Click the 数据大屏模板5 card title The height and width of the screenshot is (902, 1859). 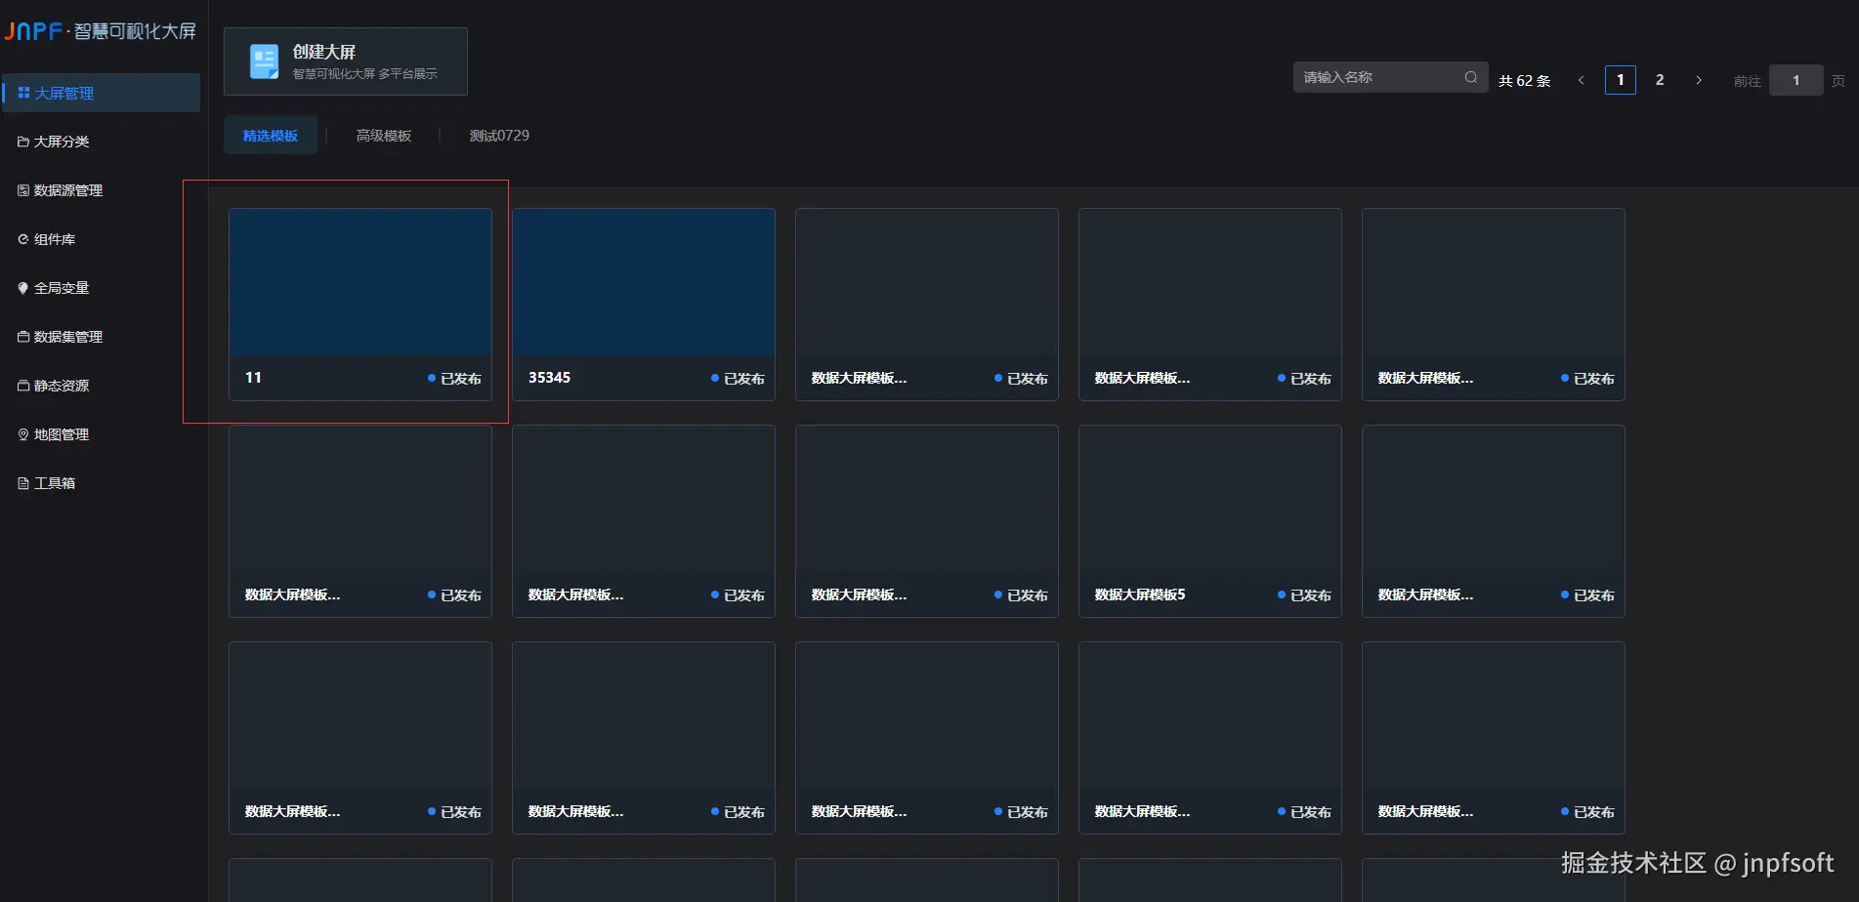click(x=1140, y=594)
